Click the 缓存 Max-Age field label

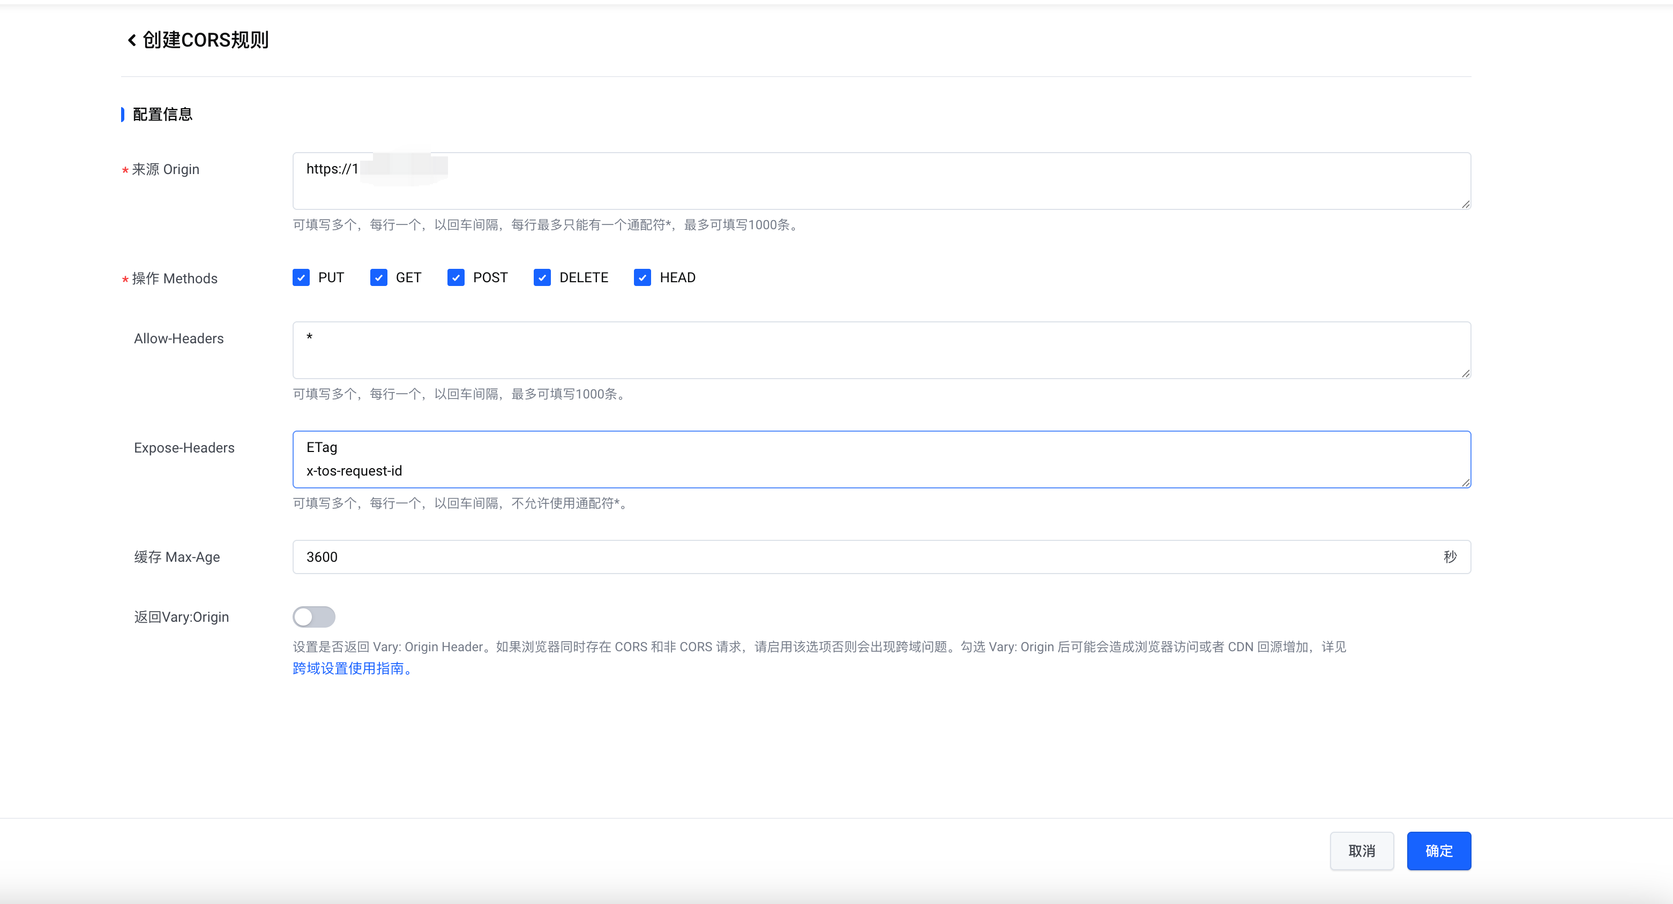(x=177, y=557)
